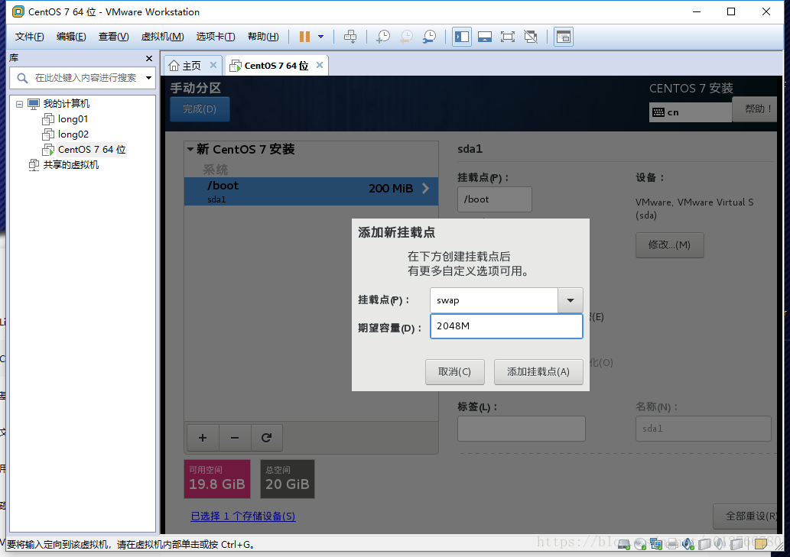Enter full screen mode via toolbar icon
The width and height of the screenshot is (790, 557).
[x=508, y=36]
